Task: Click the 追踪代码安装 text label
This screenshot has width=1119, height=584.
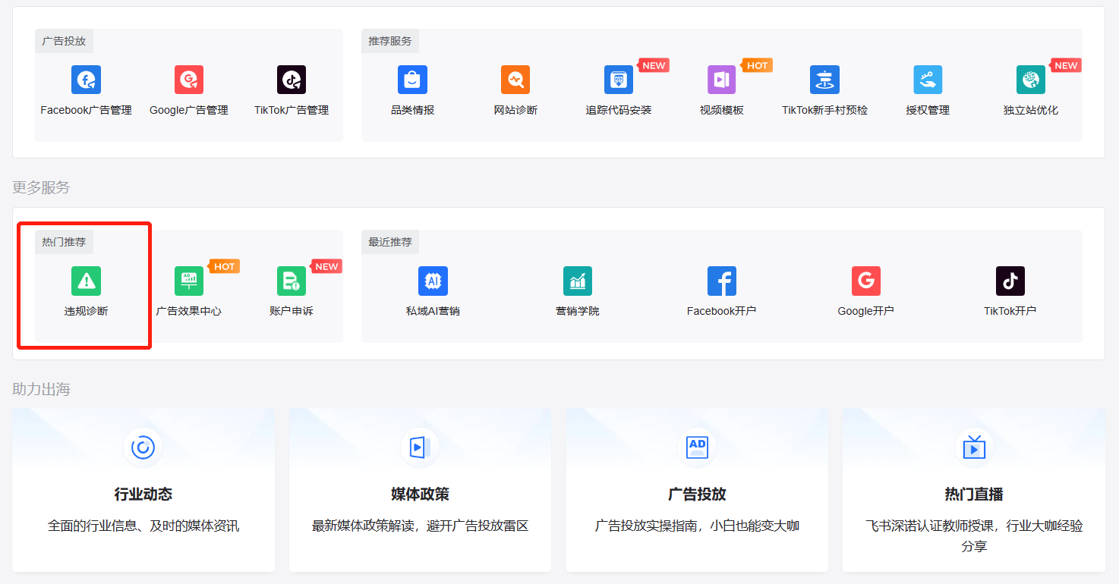Action: pyautogui.click(x=619, y=110)
